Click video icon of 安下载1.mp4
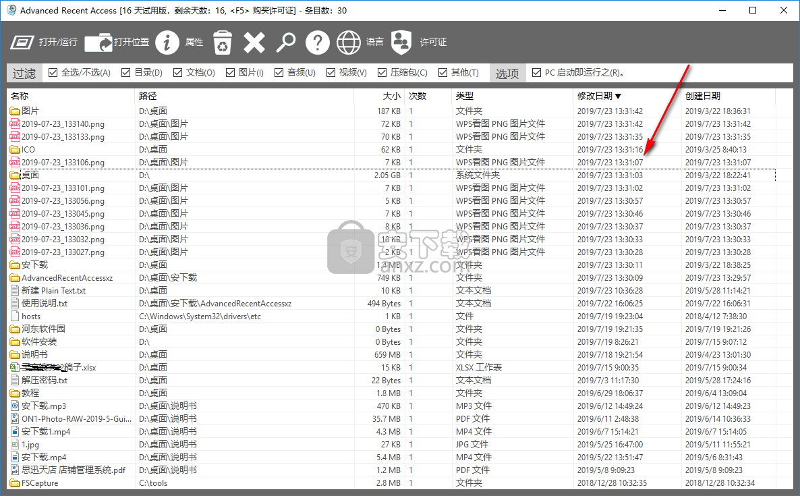The image size is (800, 496). click(x=15, y=431)
